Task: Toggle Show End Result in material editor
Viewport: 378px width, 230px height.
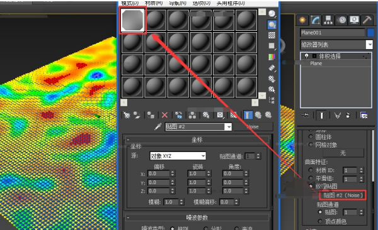Action: [x=248, y=115]
